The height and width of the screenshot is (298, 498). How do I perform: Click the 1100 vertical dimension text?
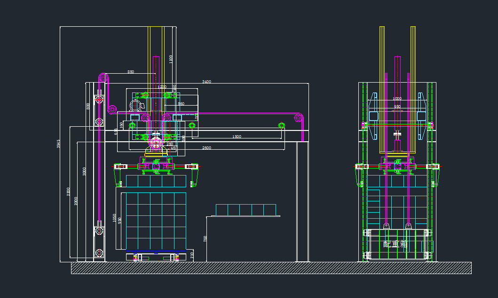pyautogui.click(x=171, y=59)
